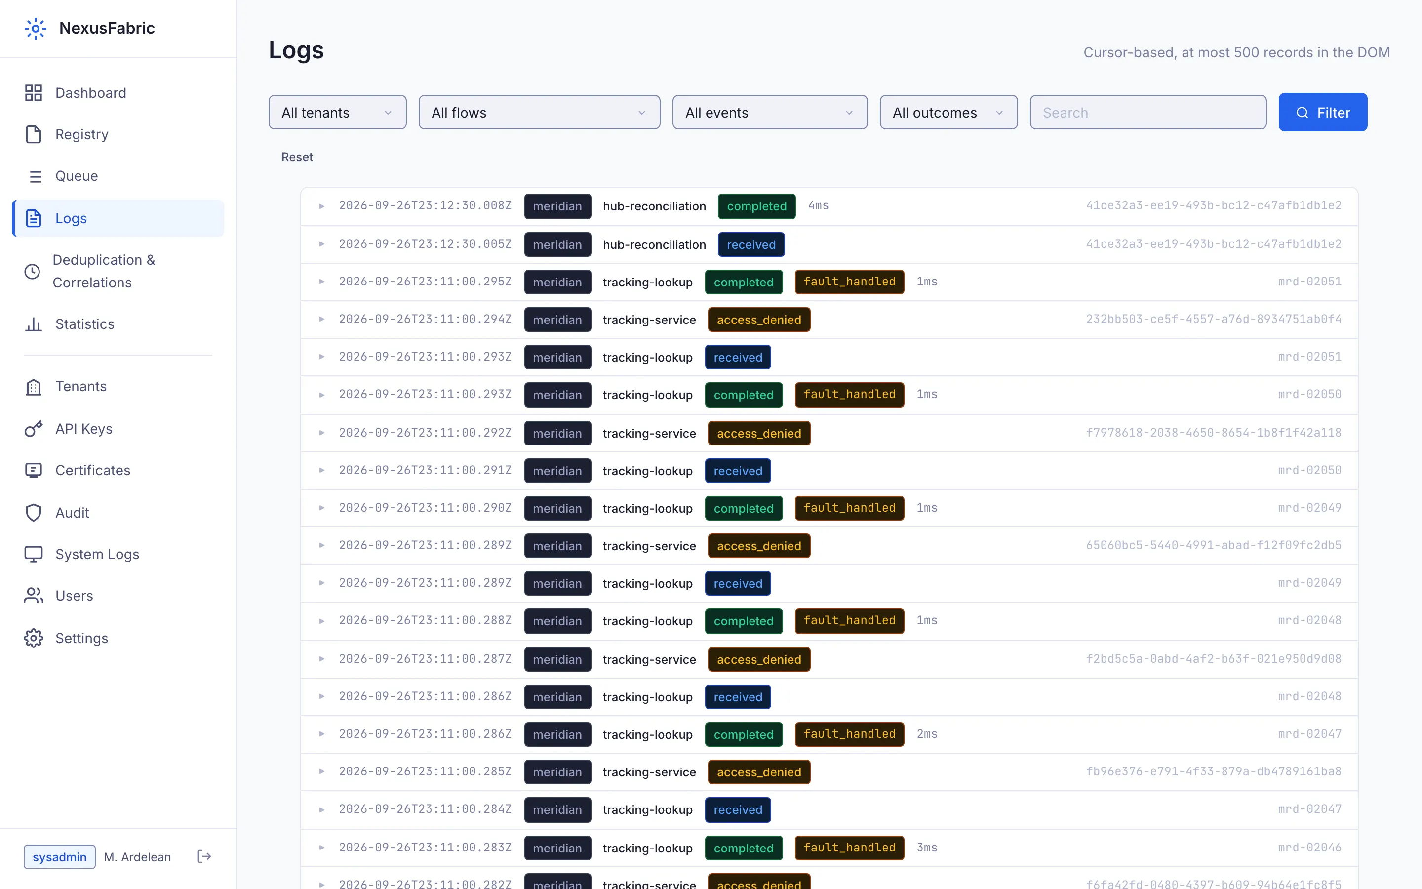Open the Dashboard menu item
The width and height of the screenshot is (1422, 889).
(118, 93)
